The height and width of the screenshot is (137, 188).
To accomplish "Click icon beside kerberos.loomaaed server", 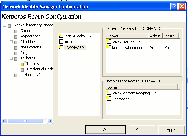I will pos(109,47).
